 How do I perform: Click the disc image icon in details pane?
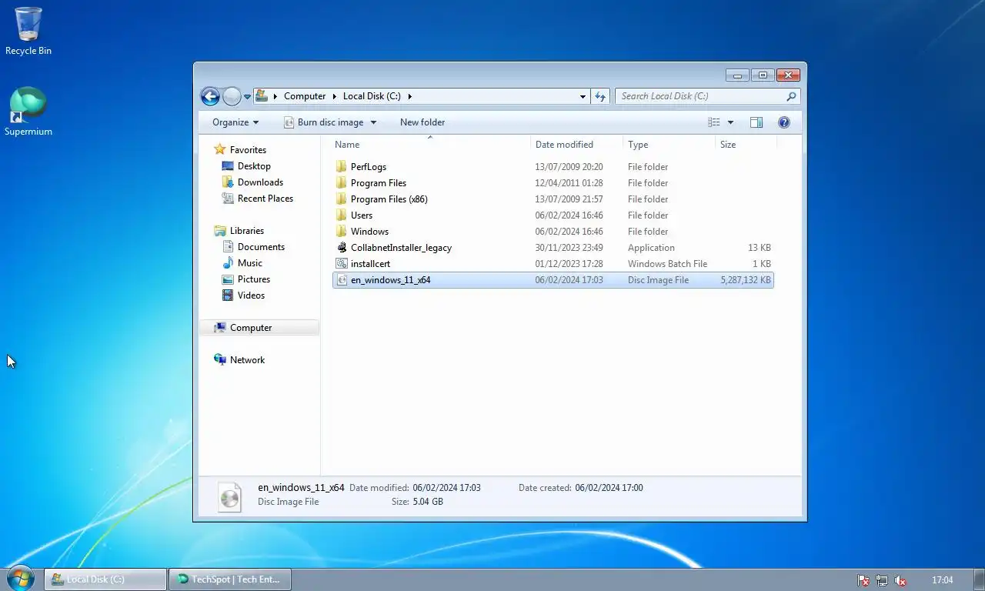coord(229,496)
